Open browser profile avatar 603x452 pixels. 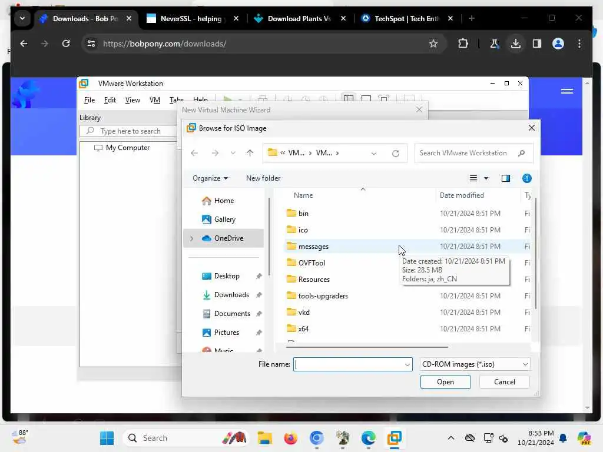pyautogui.click(x=558, y=44)
